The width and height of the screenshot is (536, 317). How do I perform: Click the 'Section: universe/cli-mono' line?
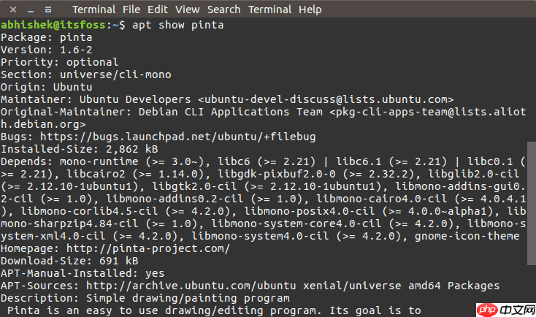[x=85, y=75]
